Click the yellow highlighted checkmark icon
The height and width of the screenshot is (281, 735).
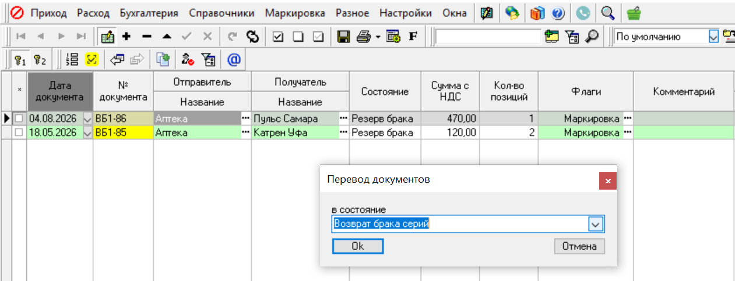click(92, 59)
